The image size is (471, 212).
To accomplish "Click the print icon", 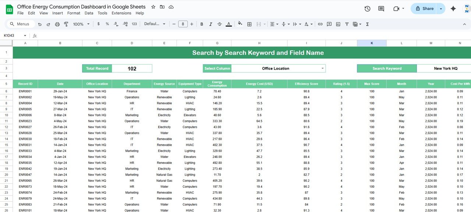I will click(57, 24).
